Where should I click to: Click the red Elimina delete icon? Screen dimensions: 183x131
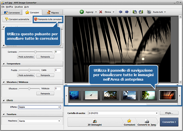pos(101,12)
